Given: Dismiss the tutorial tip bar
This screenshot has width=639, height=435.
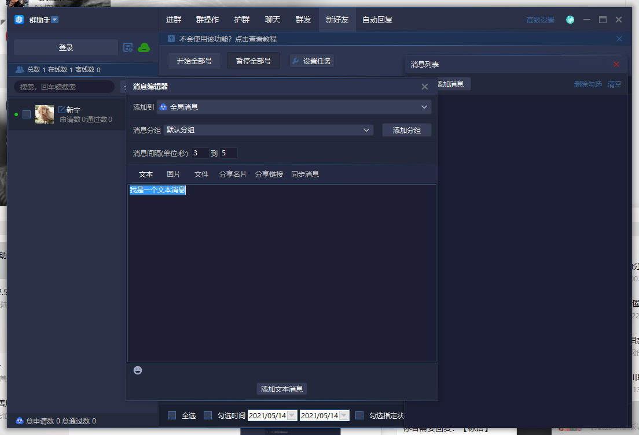Looking at the screenshot, I should [x=619, y=39].
